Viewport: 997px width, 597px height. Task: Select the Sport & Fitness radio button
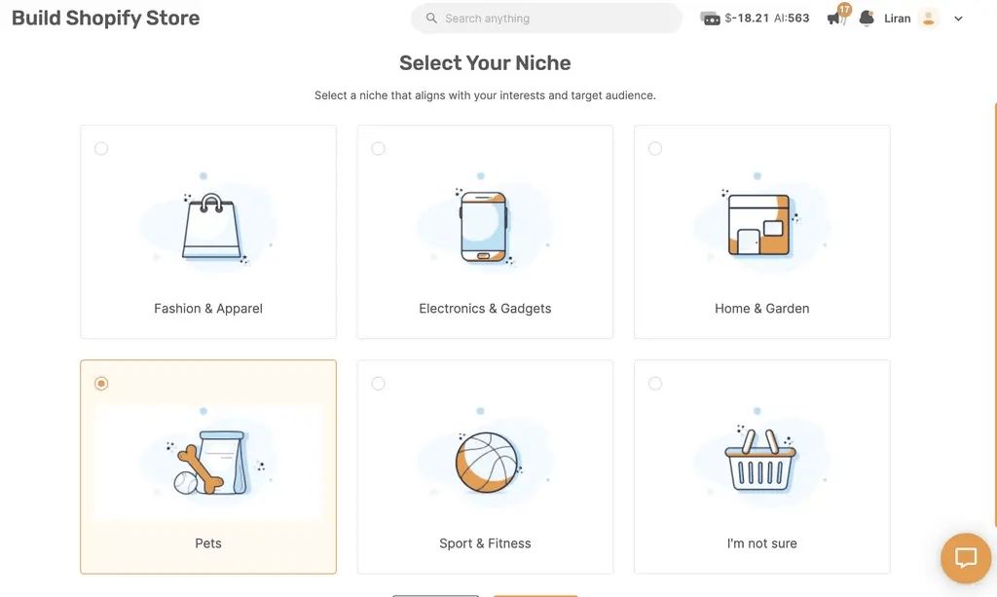[x=378, y=384]
